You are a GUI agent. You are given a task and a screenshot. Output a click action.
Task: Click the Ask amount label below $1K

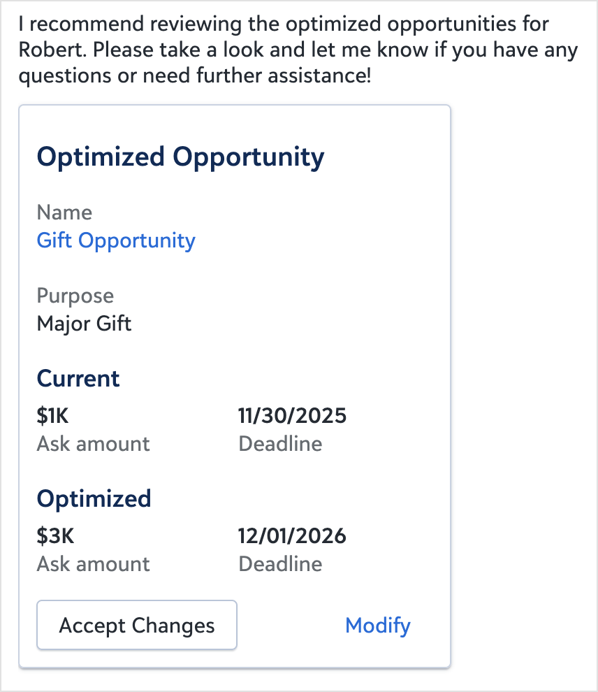[93, 444]
